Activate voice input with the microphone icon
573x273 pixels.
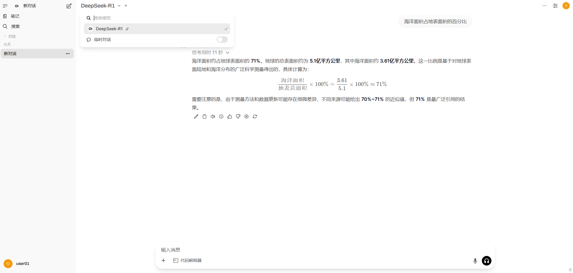475,261
